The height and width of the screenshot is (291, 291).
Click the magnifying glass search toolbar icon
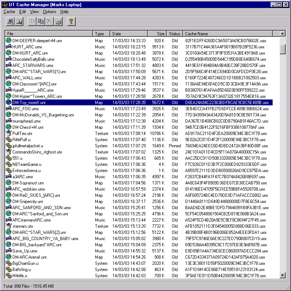point(19,22)
